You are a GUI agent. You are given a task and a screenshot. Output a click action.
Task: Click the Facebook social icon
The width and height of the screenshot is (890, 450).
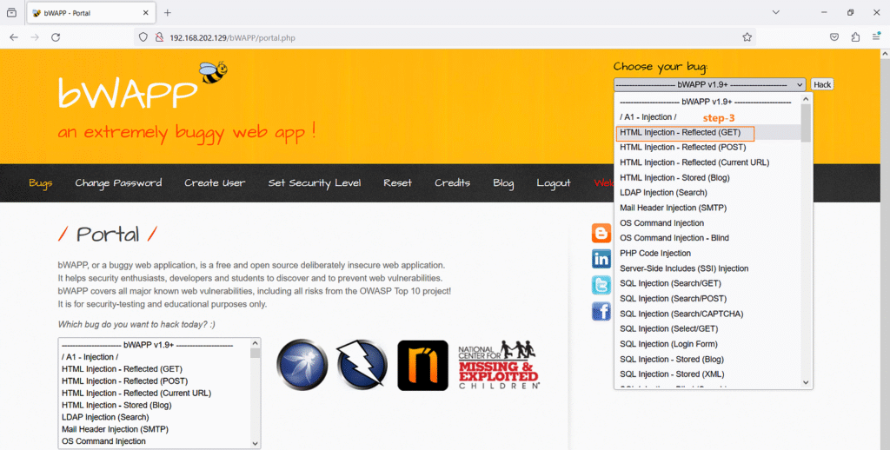click(601, 311)
